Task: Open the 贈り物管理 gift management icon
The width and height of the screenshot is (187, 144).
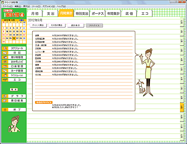Action: point(5,57)
